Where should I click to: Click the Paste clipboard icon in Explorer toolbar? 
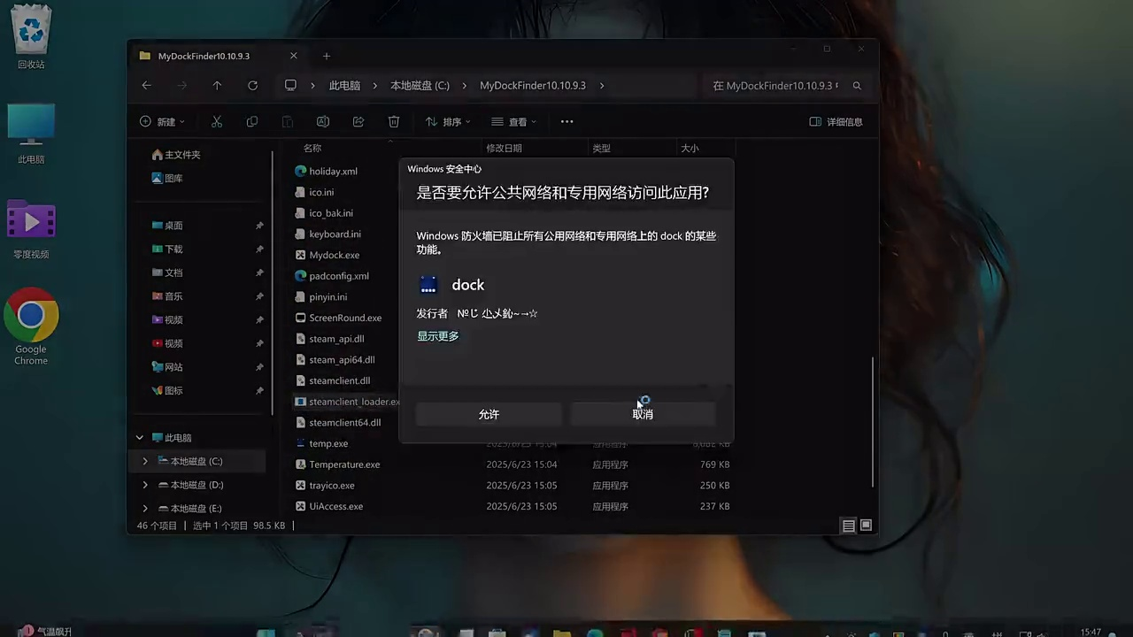(288, 121)
